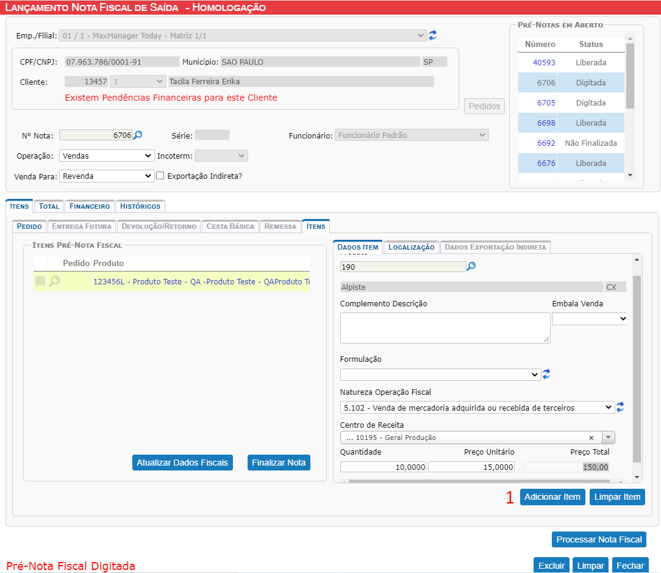Click down arrow of Pré-Notas scrollbar

coord(630,175)
